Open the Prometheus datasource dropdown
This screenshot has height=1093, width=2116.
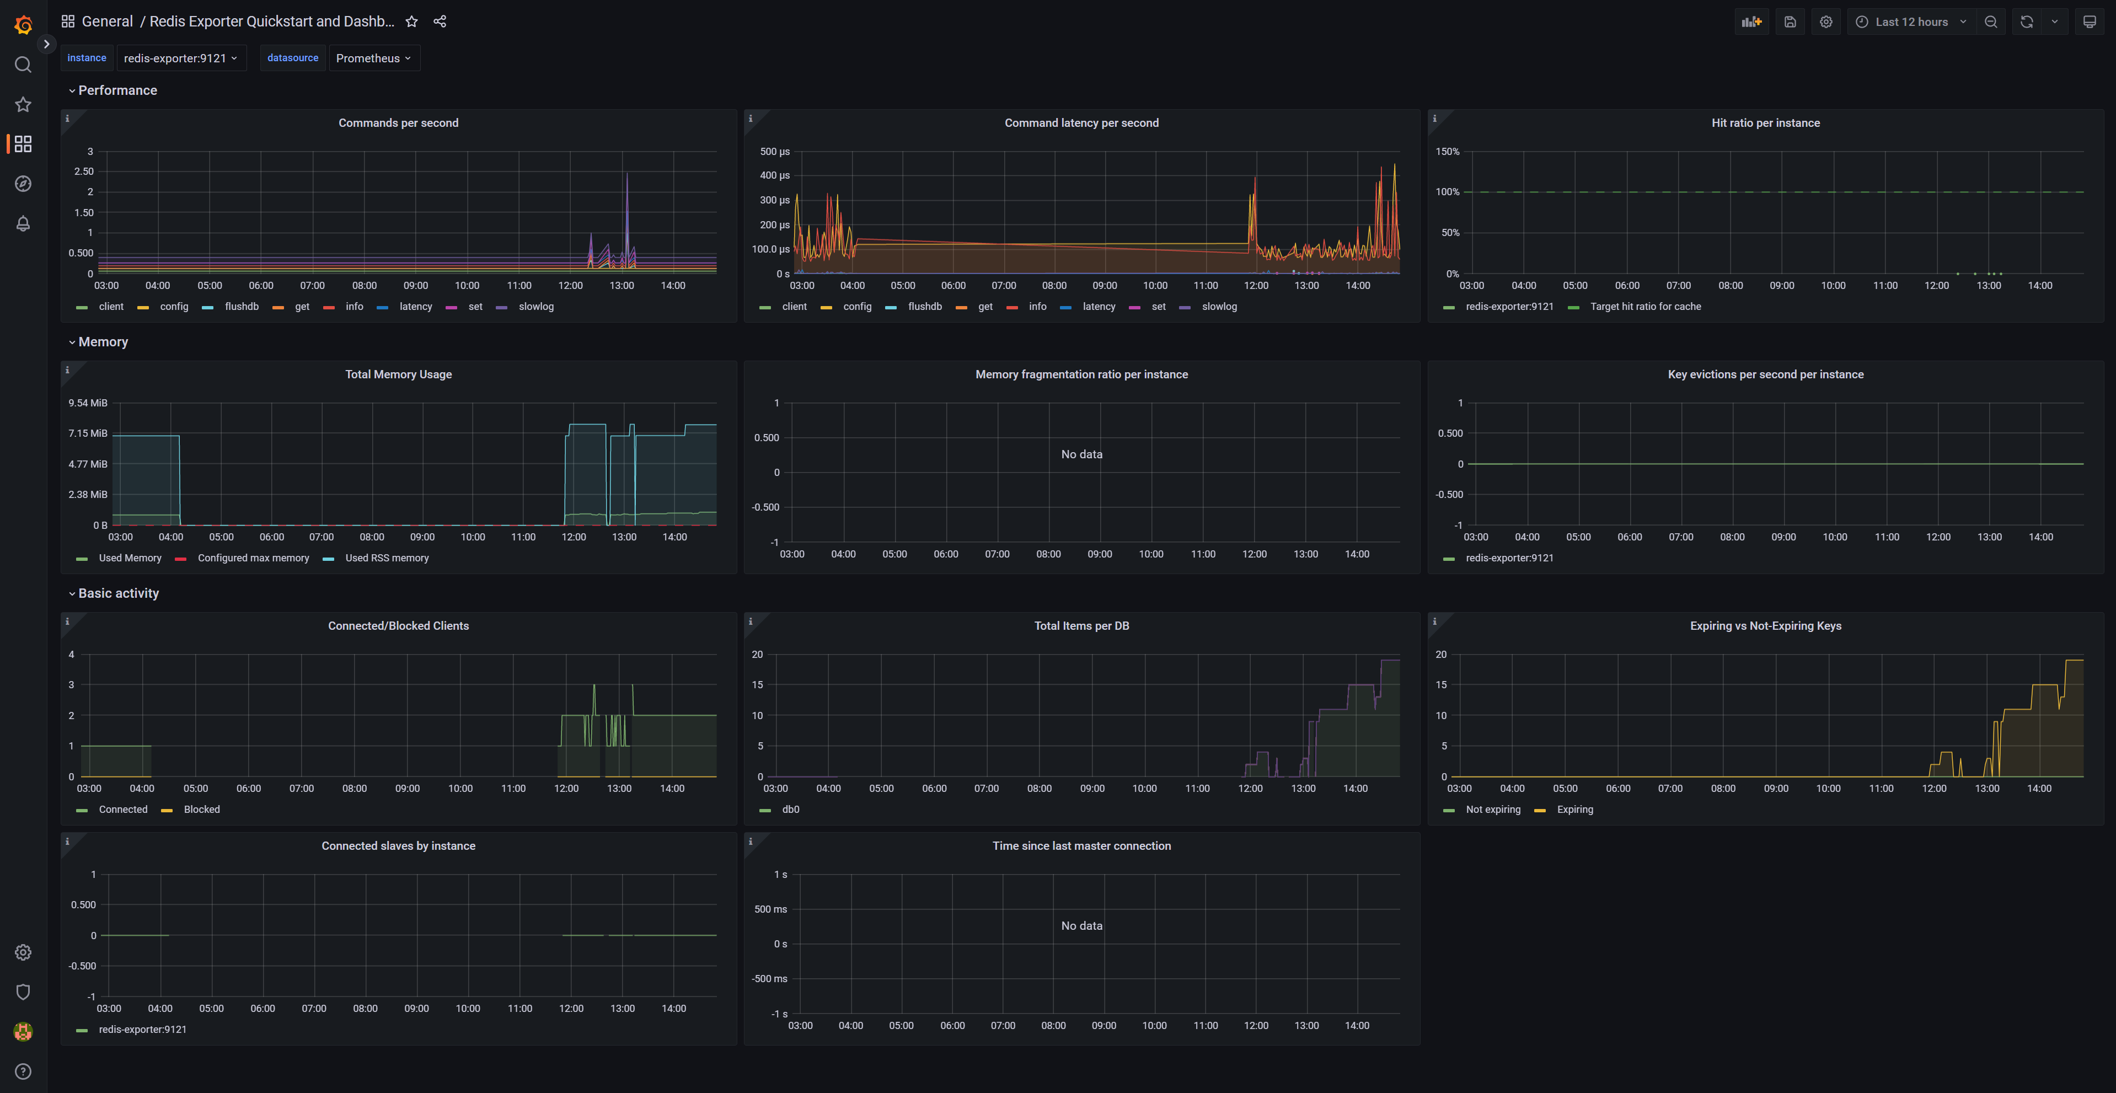click(374, 58)
